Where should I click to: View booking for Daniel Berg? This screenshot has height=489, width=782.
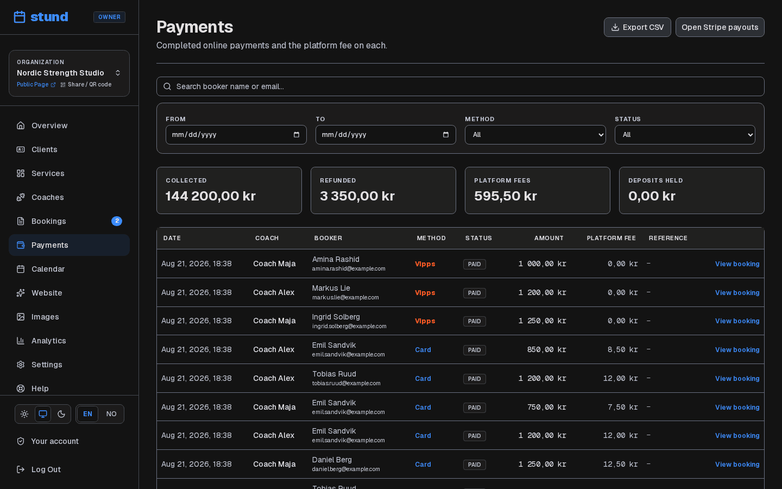click(737, 465)
